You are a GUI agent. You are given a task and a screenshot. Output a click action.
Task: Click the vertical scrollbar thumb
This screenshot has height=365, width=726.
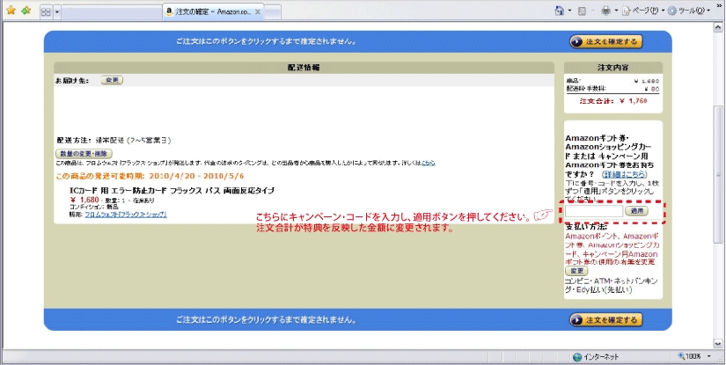pyautogui.click(x=718, y=174)
